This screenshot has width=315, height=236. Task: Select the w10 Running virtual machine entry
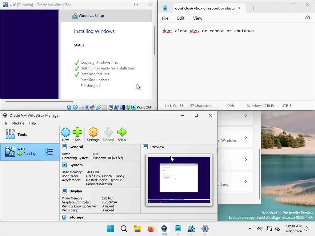coord(30,152)
